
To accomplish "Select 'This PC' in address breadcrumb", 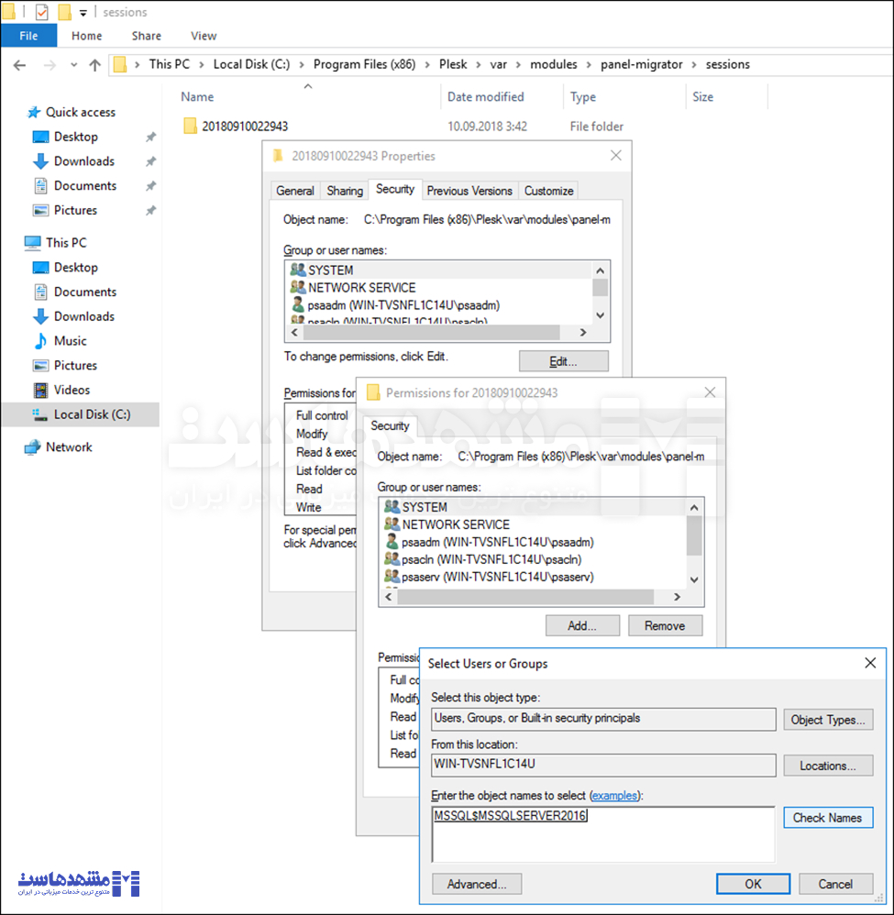I will point(170,64).
